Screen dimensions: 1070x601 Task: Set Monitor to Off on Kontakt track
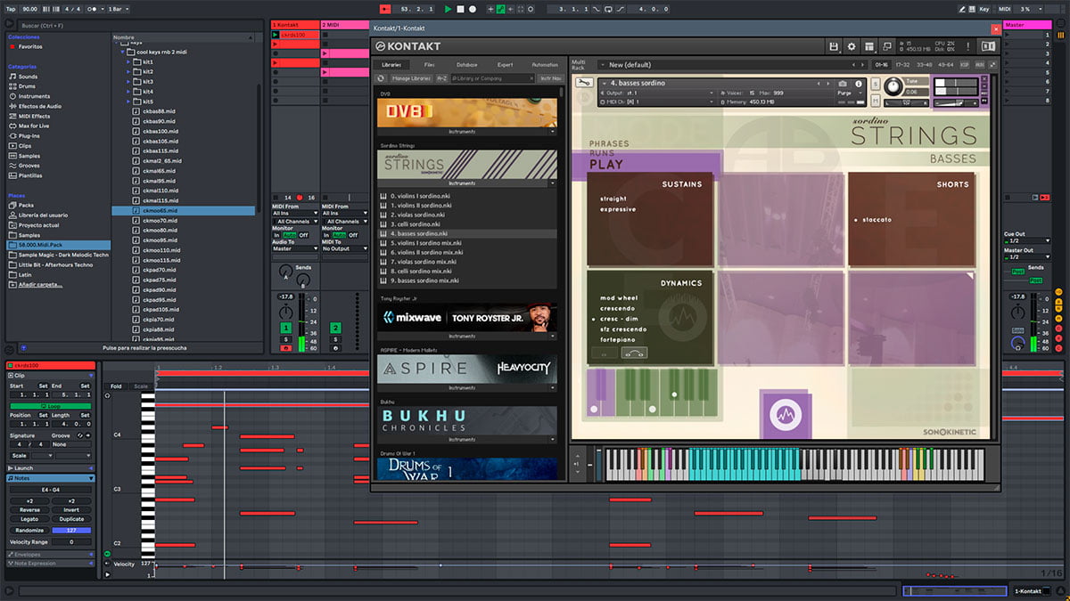305,235
